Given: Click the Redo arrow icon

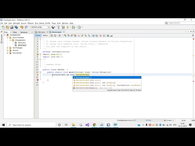Looking at the screenshot, I should coord(26,27).
